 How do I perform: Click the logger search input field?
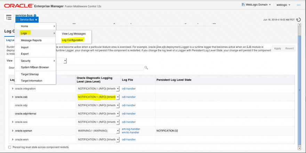pyautogui.click(x=99, y=68)
